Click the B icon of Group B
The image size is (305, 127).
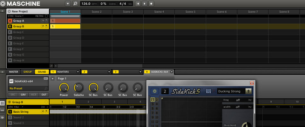tap(10, 26)
